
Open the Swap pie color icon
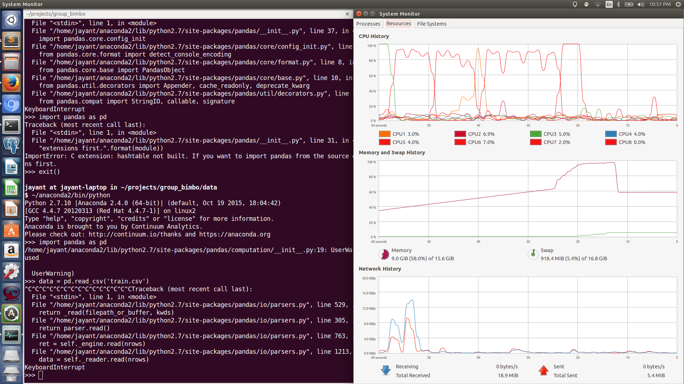click(533, 255)
